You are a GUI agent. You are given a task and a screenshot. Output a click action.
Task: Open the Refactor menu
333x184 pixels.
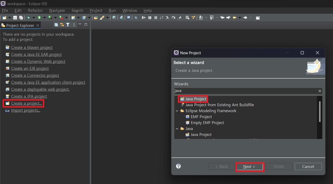(x=35, y=11)
